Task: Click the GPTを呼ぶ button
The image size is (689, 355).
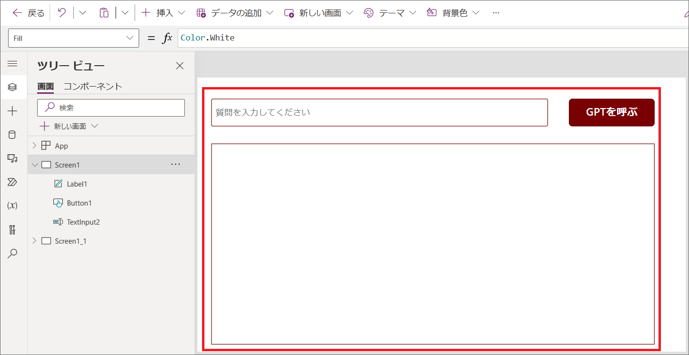Action: [x=611, y=112]
